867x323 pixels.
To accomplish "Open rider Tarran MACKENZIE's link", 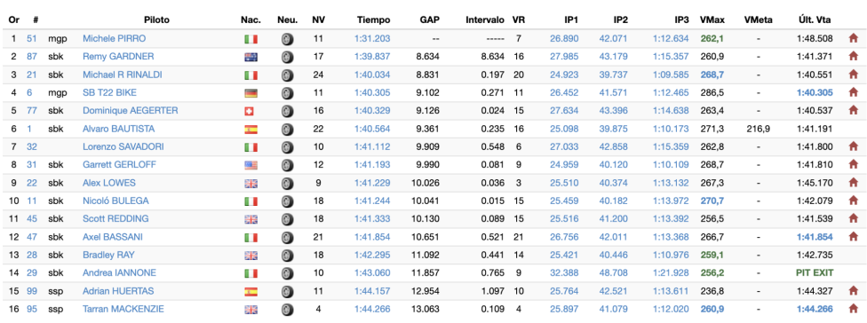I will tap(123, 309).
